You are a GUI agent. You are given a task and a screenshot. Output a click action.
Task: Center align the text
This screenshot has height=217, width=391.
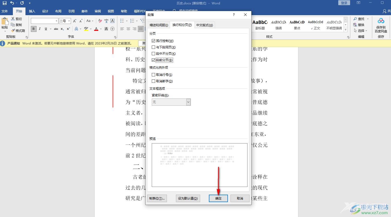128,29
